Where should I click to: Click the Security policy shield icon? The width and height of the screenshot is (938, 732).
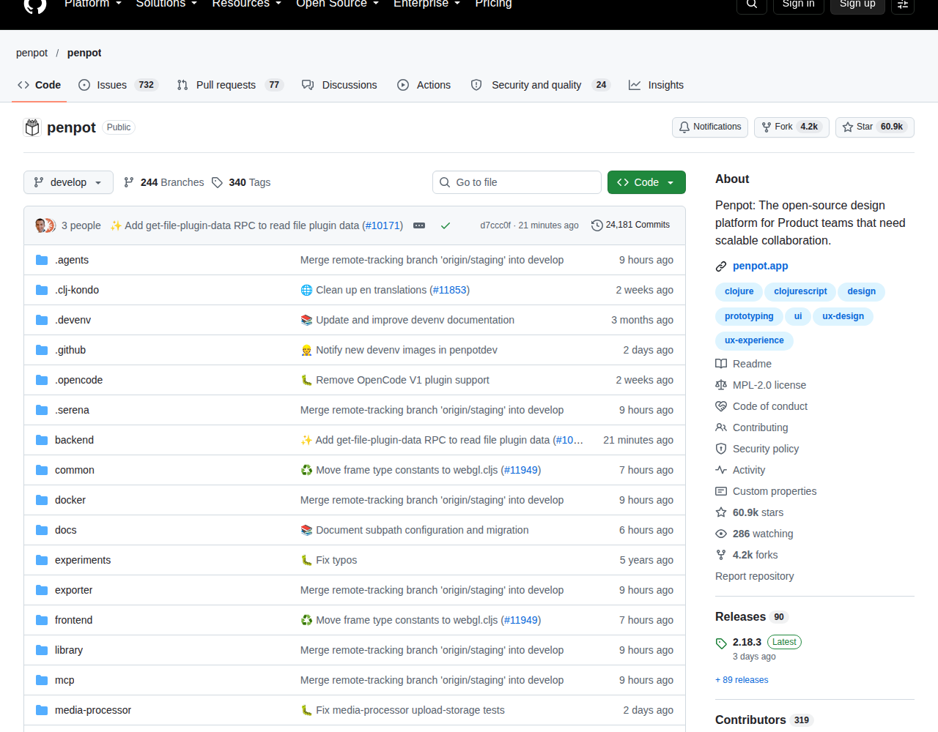click(721, 449)
